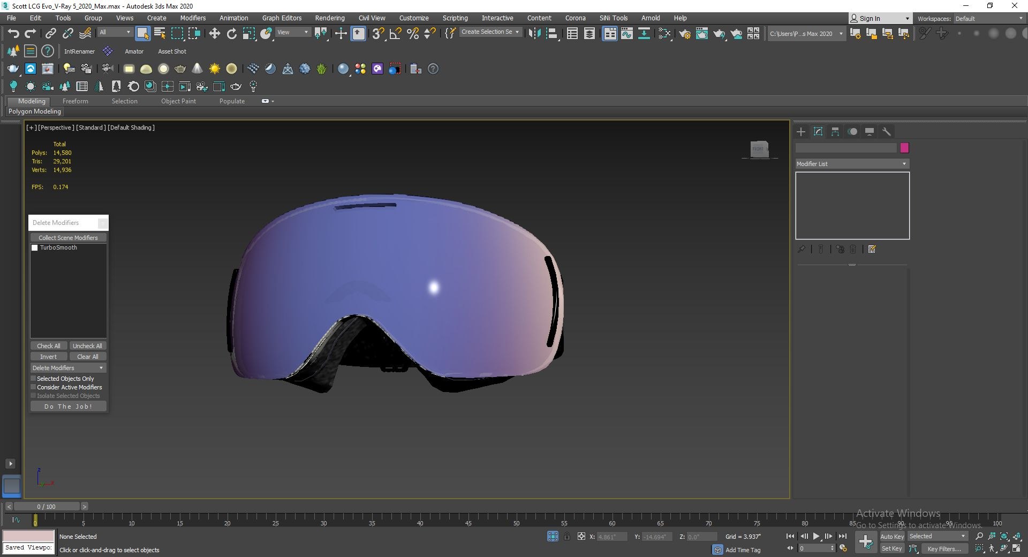The width and height of the screenshot is (1028, 557).
Task: Open selection filter All dropdown
Action: click(x=115, y=32)
